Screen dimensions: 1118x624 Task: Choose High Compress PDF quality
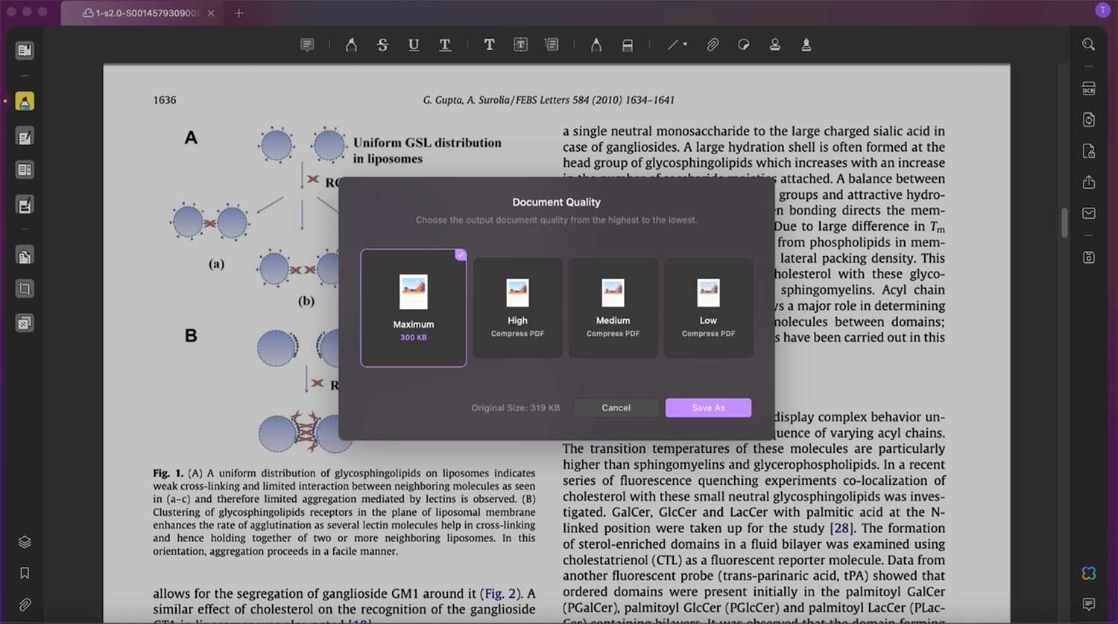click(517, 308)
